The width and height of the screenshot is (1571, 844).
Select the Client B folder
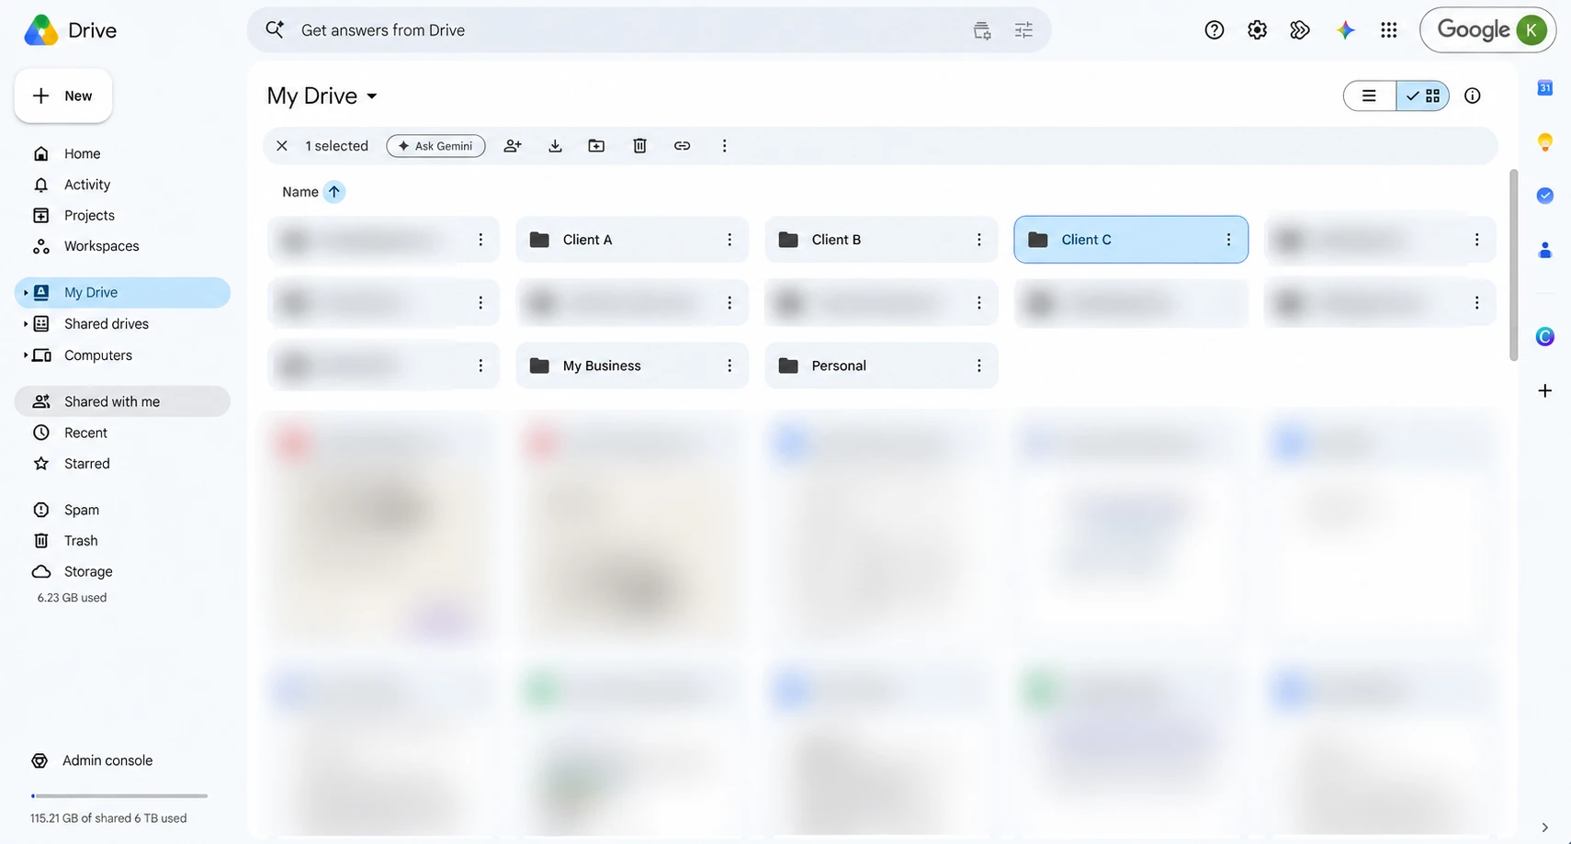[x=881, y=240]
